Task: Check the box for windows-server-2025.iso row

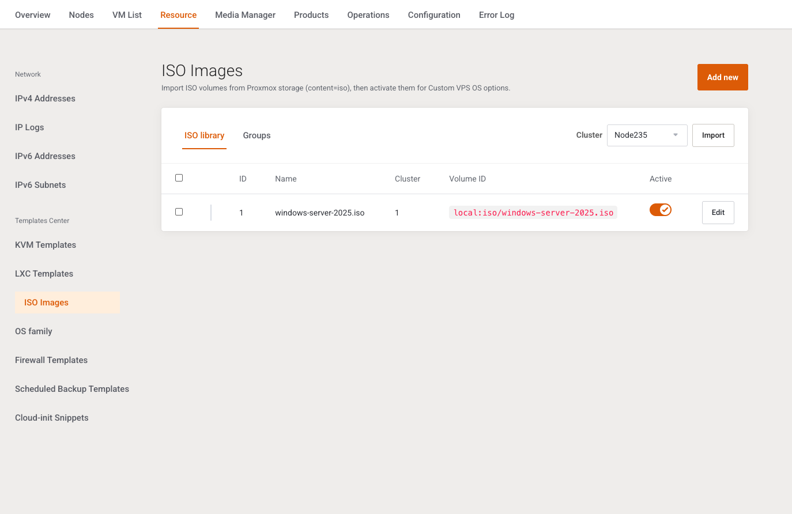Action: coord(179,212)
